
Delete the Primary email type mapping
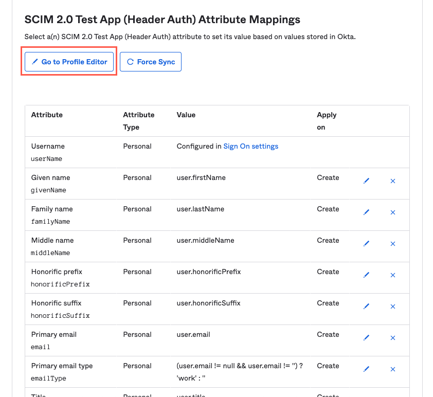393,369
